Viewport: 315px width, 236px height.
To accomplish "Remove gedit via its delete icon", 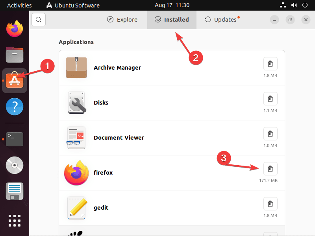I will pos(270,203).
